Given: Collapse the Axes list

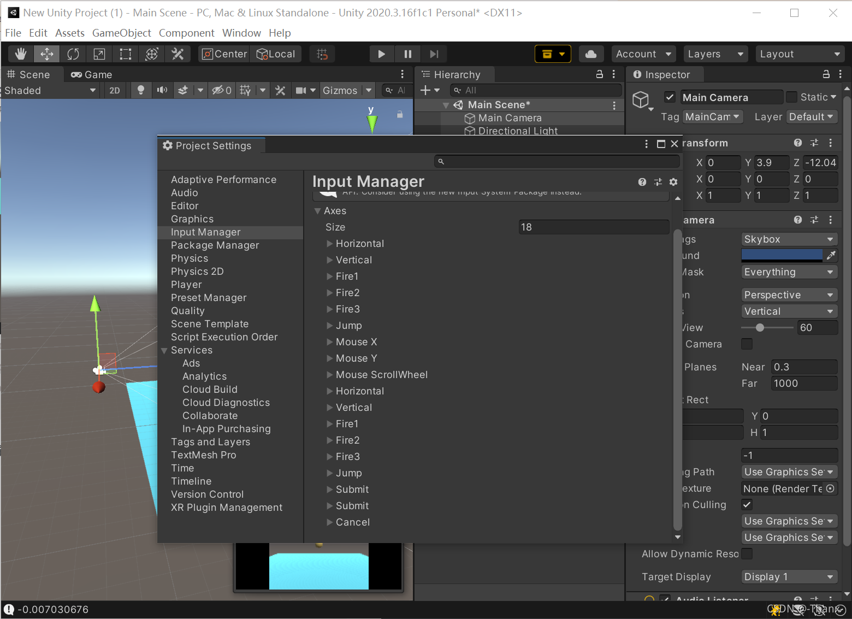Looking at the screenshot, I should (317, 211).
